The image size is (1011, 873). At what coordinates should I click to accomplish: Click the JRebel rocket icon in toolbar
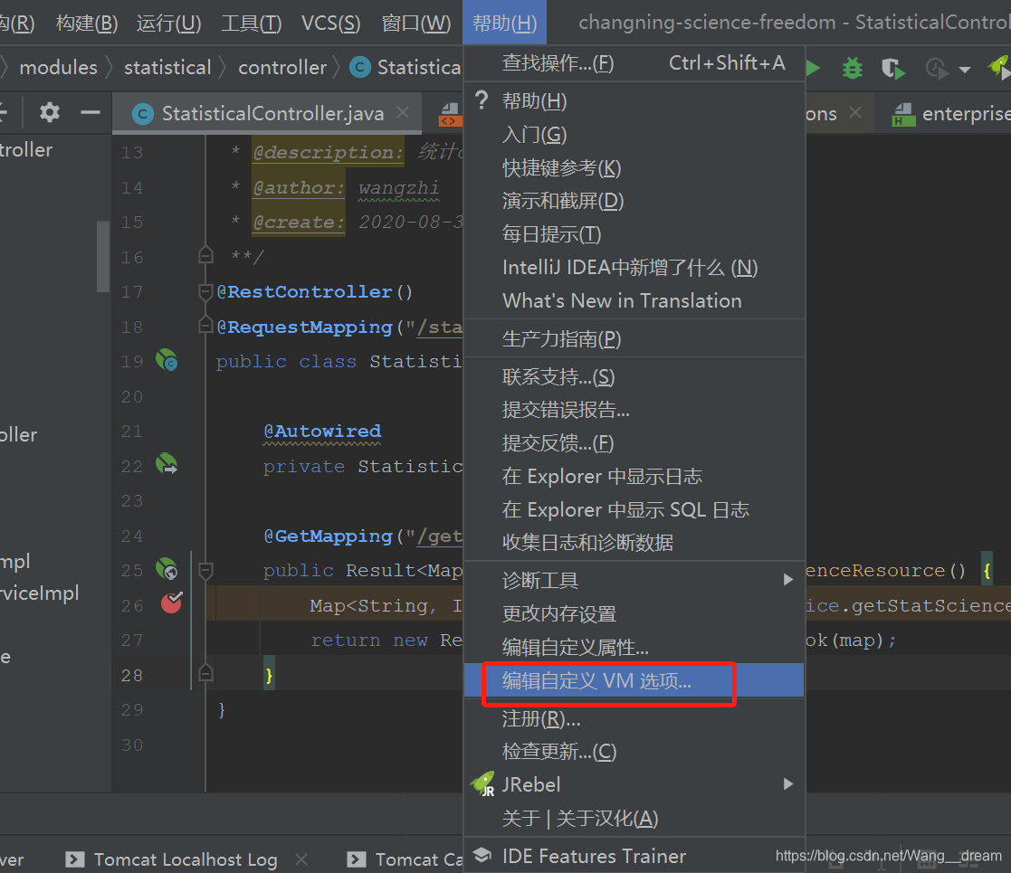pos(998,67)
